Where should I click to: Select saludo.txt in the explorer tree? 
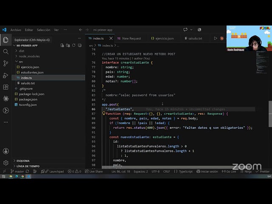tap(28, 83)
